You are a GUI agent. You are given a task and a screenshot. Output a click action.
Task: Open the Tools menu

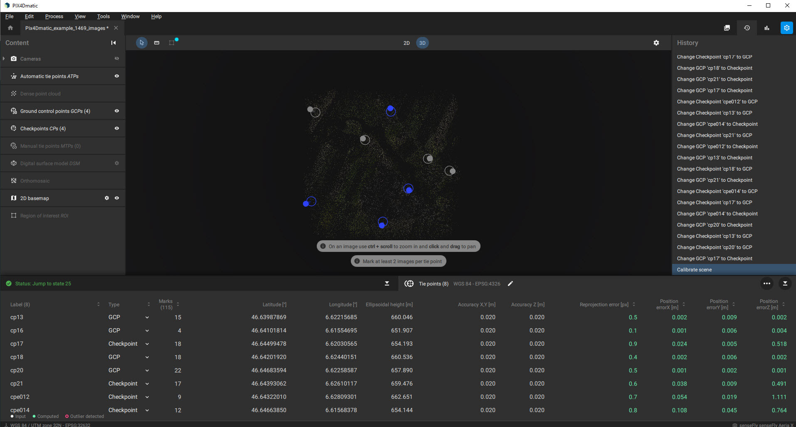103,16
